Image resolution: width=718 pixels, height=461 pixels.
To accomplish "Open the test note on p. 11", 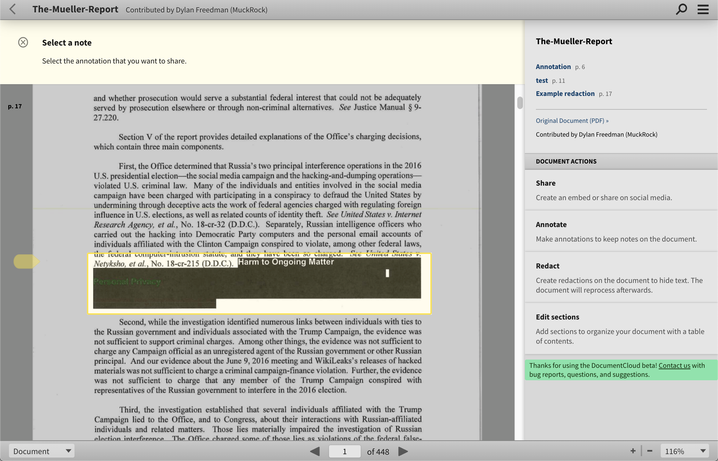I will click(x=542, y=80).
